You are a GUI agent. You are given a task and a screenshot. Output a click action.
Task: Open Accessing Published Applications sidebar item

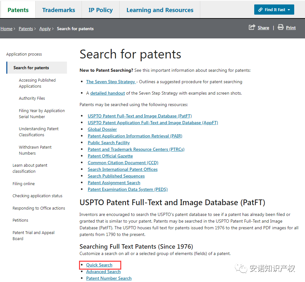37,83
